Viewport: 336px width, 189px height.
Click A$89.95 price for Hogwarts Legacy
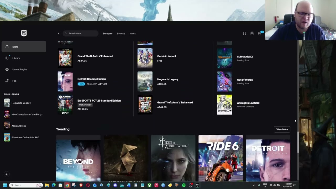click(x=162, y=84)
